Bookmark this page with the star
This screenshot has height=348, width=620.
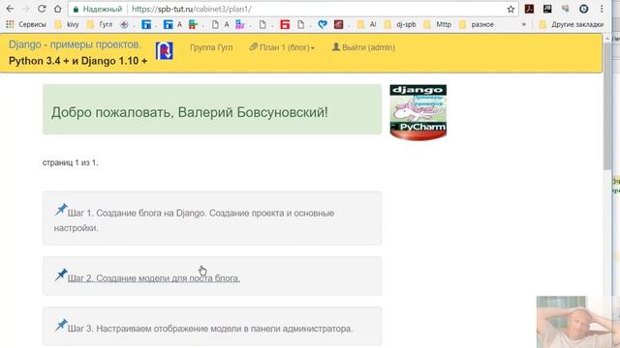511,9
